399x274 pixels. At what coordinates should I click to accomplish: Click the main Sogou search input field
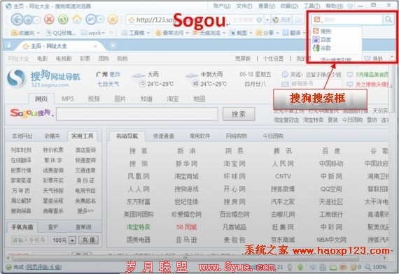tap(137, 114)
